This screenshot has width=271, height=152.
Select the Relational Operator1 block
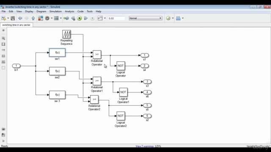point(97,81)
